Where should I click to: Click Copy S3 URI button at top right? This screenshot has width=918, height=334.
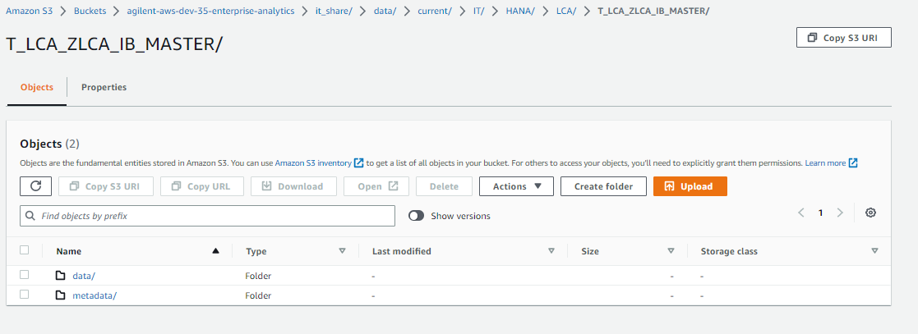843,38
